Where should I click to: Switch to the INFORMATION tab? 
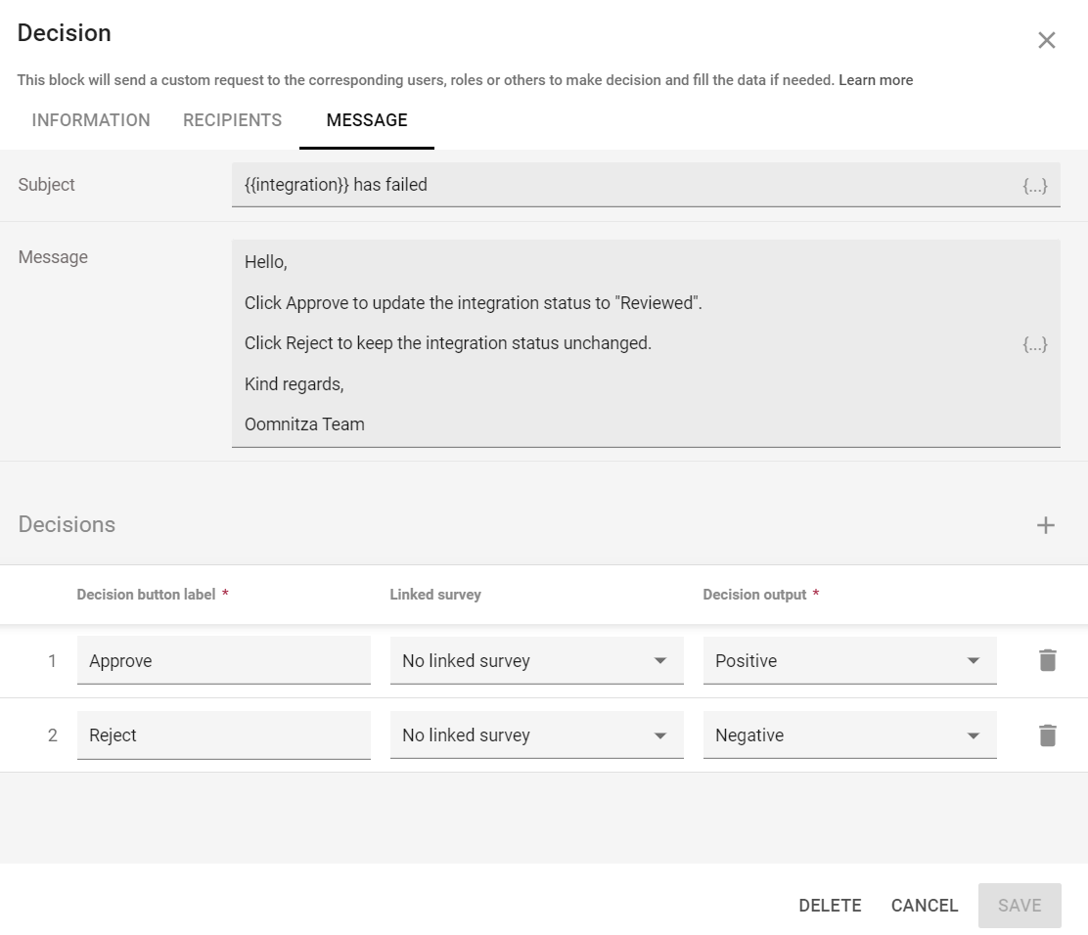coord(90,119)
